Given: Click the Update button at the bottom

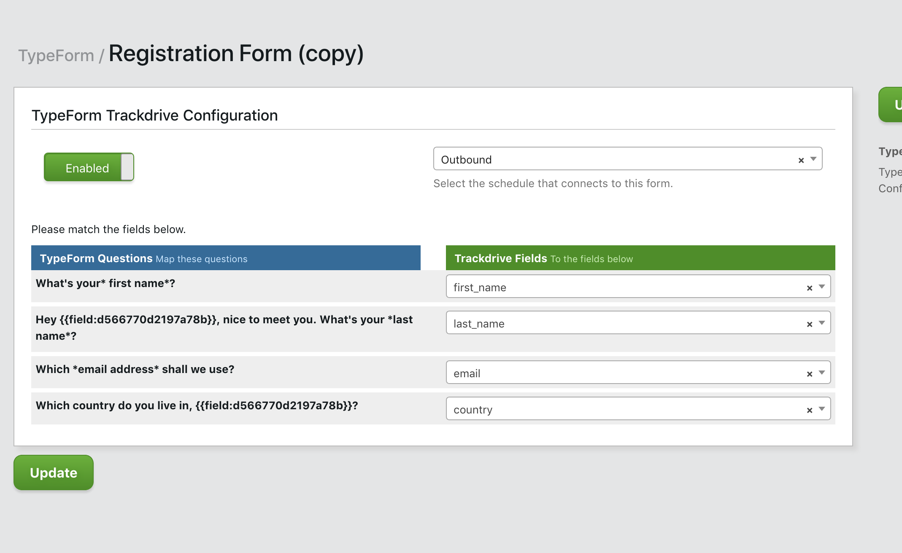Looking at the screenshot, I should point(54,472).
